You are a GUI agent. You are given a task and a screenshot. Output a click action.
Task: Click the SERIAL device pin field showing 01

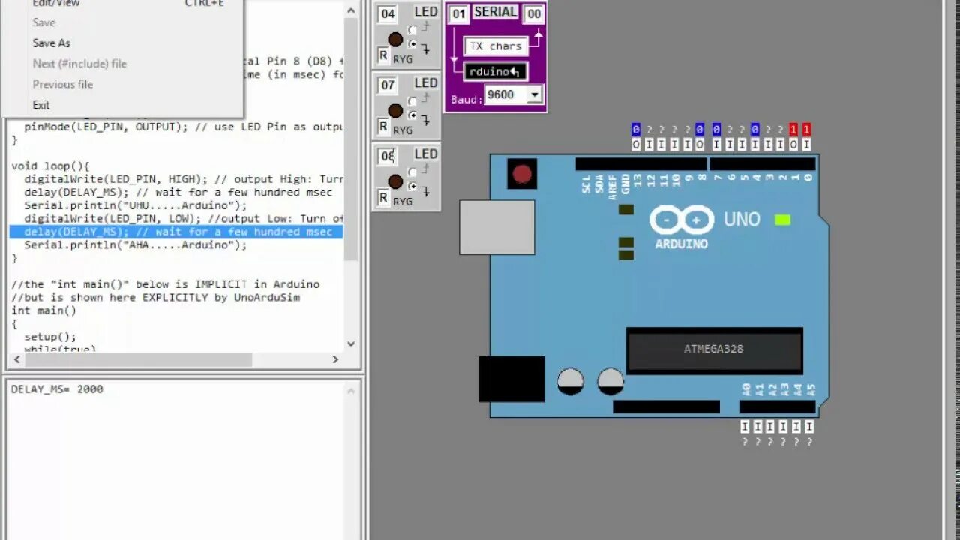(x=459, y=13)
